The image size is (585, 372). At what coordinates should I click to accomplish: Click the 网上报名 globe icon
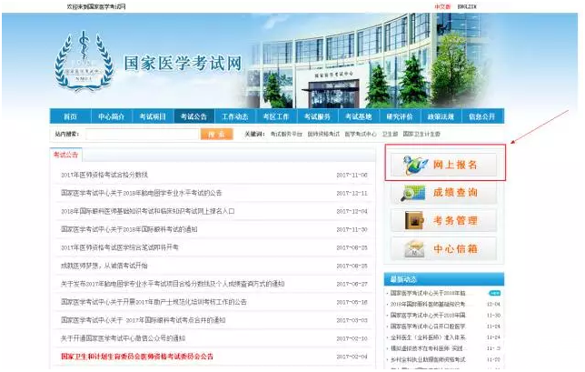(x=413, y=165)
